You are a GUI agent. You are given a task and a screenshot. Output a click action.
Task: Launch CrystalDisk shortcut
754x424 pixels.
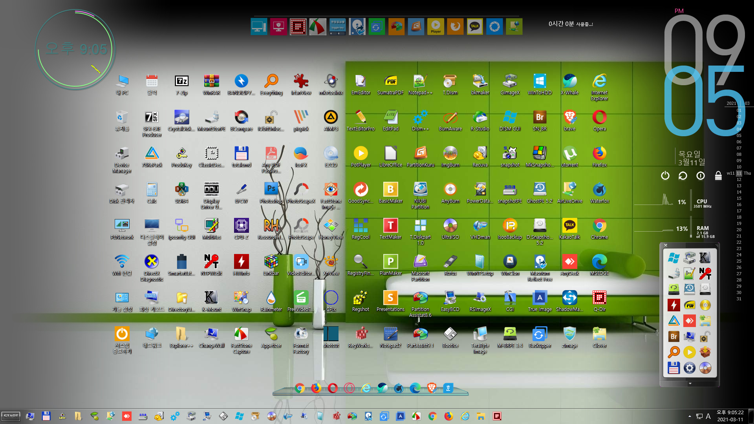coord(181,121)
